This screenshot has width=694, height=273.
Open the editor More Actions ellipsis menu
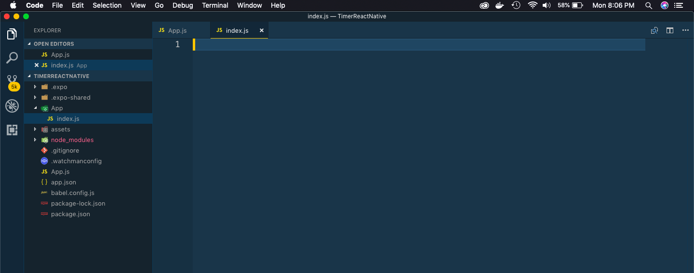click(x=685, y=30)
